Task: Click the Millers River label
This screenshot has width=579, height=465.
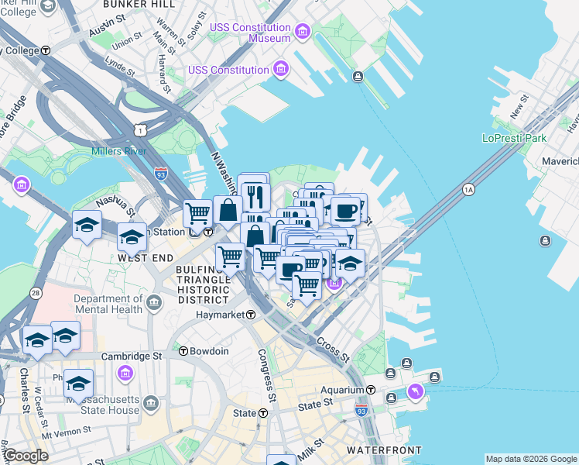Action: 119,151
